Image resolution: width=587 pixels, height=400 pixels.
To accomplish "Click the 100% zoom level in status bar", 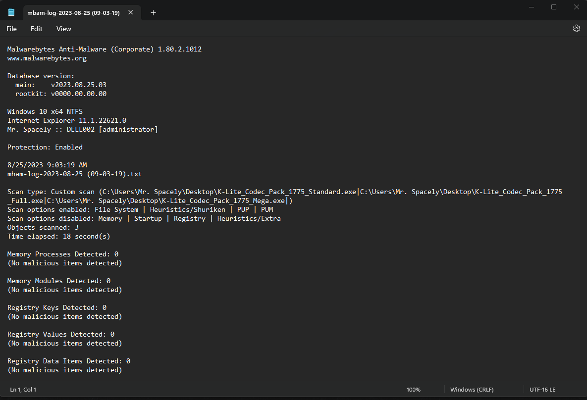I will 413,390.
